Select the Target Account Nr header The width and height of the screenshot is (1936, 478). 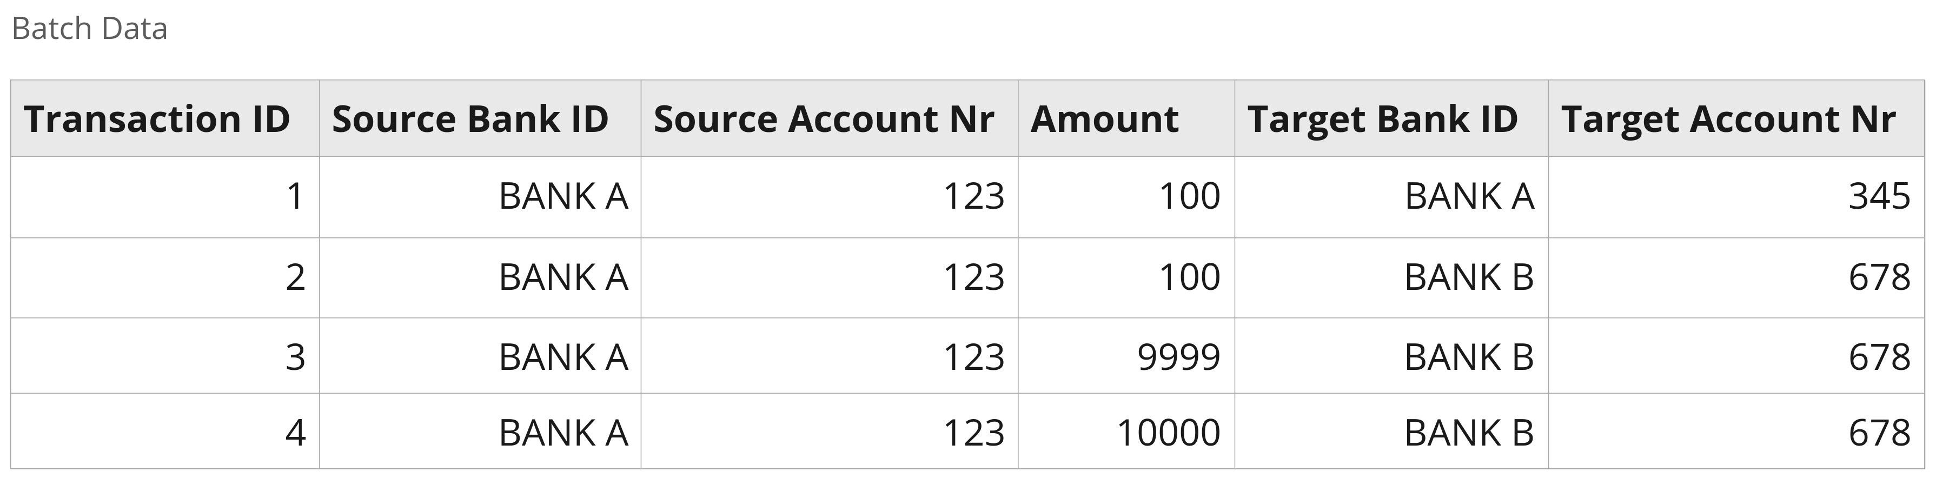pos(1728,119)
